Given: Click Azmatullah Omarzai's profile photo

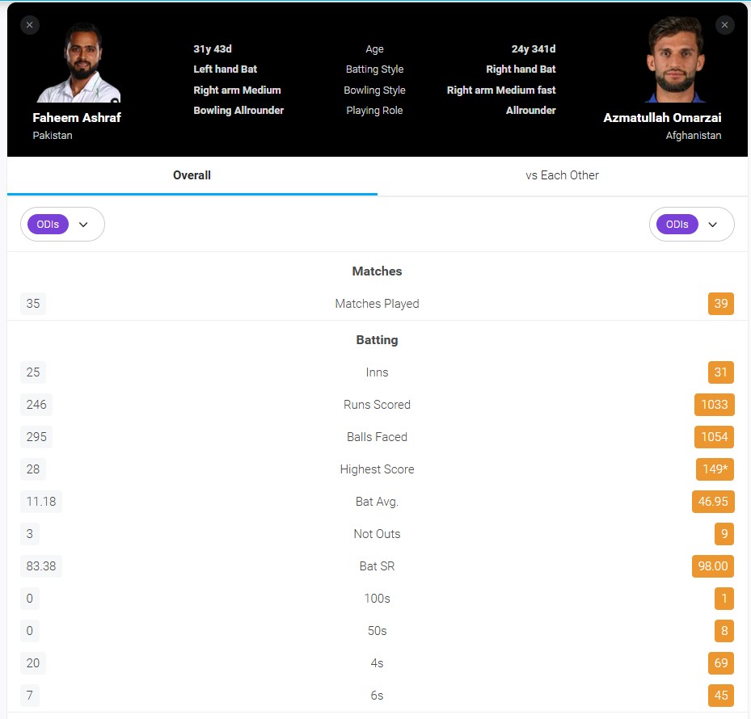Looking at the screenshot, I should (675, 59).
